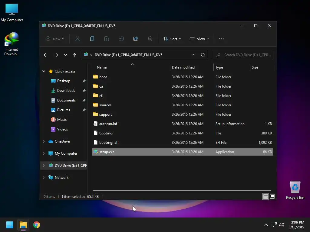Open the See more (three dots) menu

[x=221, y=39]
